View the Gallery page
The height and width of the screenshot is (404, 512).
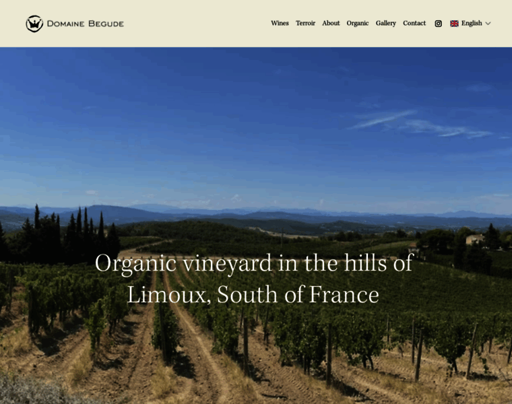385,23
